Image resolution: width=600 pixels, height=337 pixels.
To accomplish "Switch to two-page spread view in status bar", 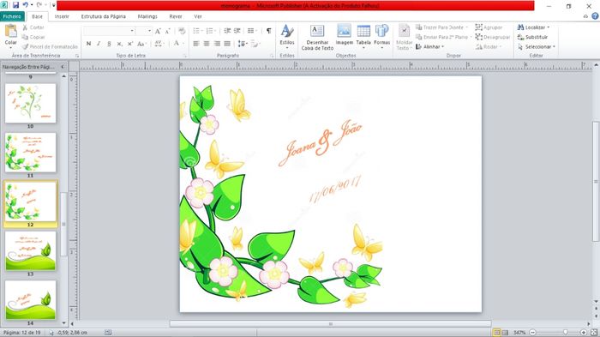I will click(505, 333).
